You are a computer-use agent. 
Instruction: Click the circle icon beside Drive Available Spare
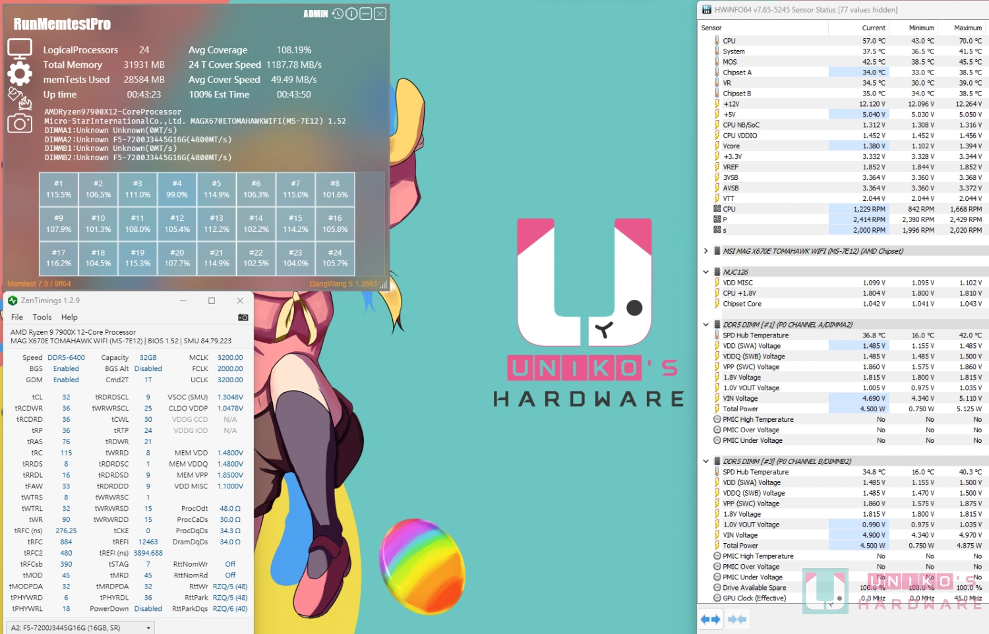point(717,587)
